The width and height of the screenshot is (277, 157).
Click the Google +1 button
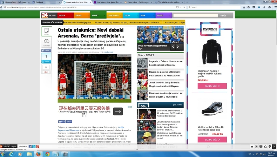(46, 72)
